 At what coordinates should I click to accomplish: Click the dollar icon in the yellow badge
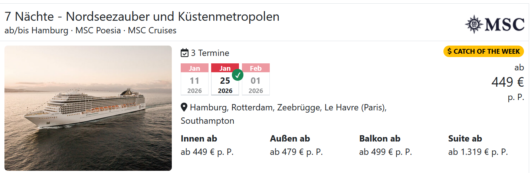point(449,51)
